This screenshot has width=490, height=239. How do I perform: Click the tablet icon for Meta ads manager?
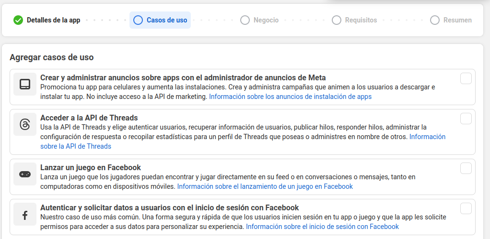(25, 84)
